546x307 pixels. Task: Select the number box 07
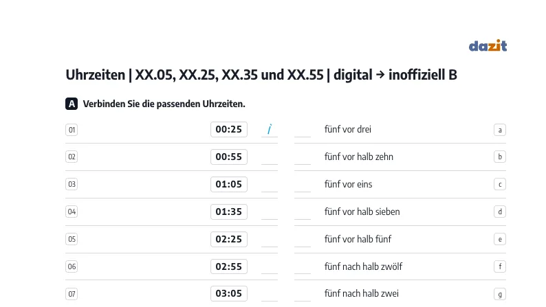click(72, 294)
